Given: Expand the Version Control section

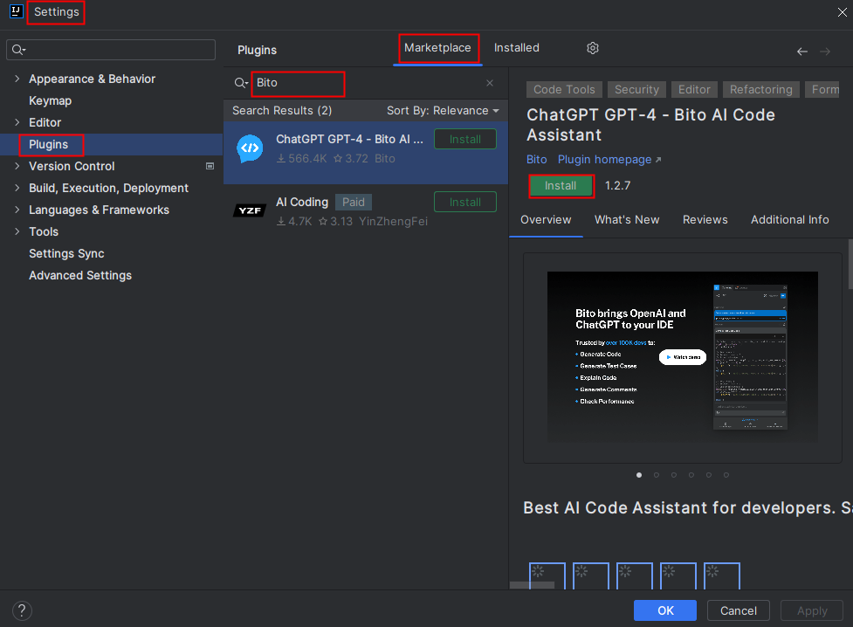Looking at the screenshot, I should pos(17,166).
